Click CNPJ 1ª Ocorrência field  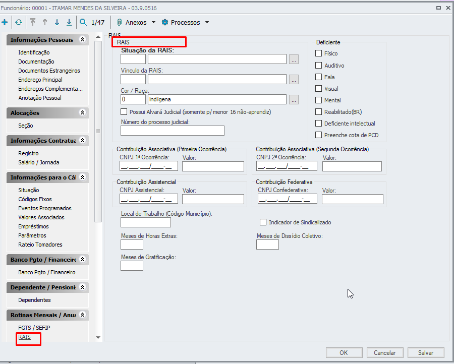149,166
